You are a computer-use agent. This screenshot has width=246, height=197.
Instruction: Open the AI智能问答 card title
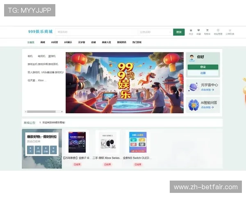(x=209, y=103)
